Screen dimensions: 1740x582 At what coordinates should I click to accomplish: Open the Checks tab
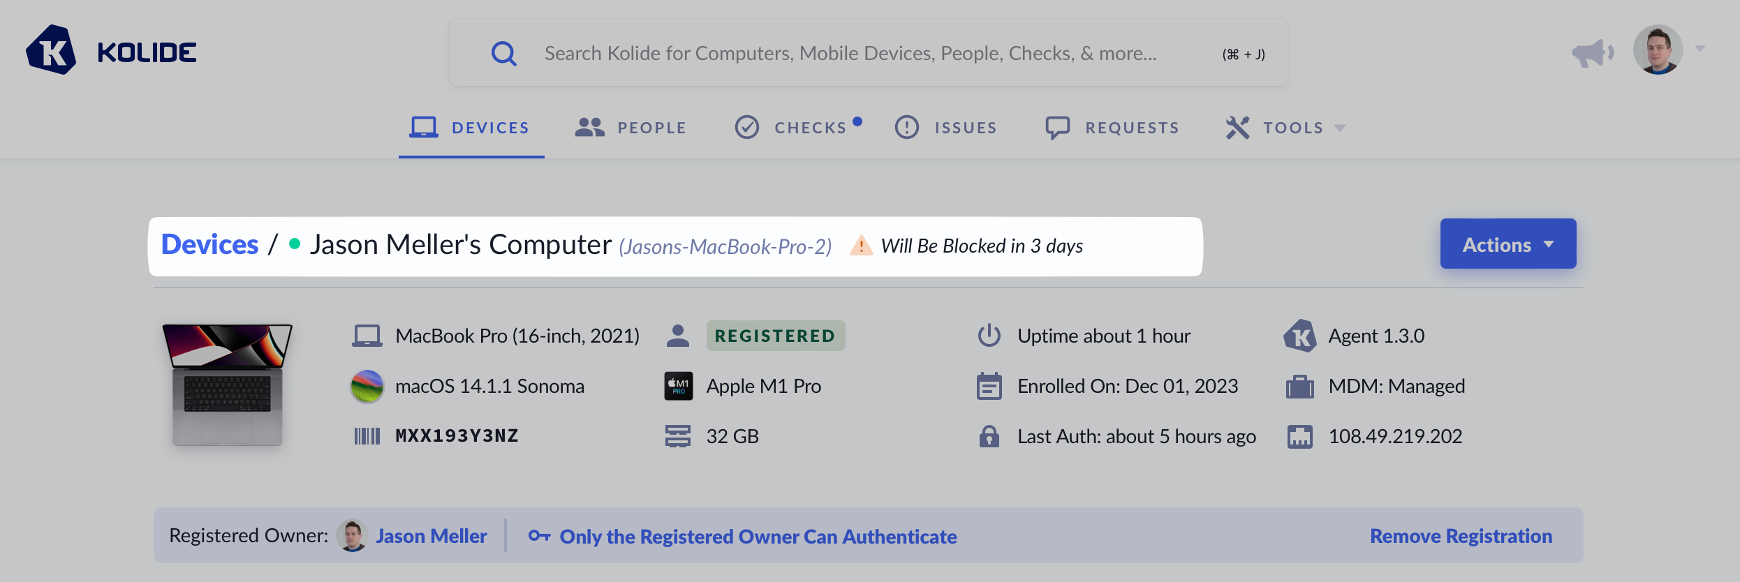pyautogui.click(x=797, y=128)
